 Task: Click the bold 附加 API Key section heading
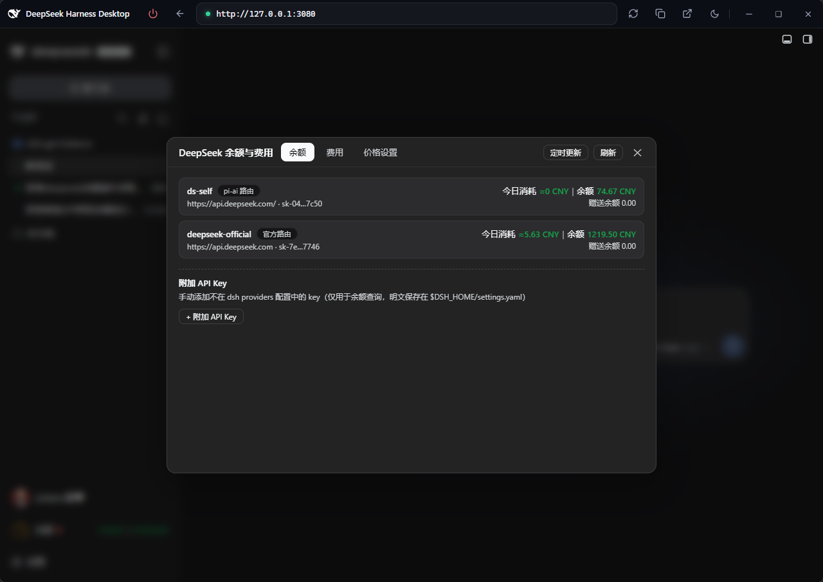203,283
